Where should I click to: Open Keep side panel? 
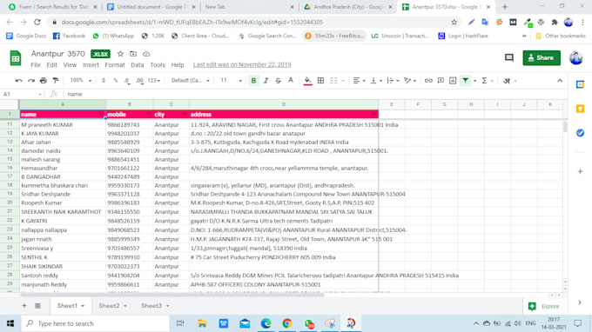[x=581, y=109]
